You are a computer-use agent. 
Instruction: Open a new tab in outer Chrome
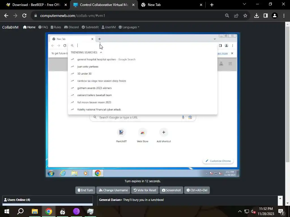(212, 5)
